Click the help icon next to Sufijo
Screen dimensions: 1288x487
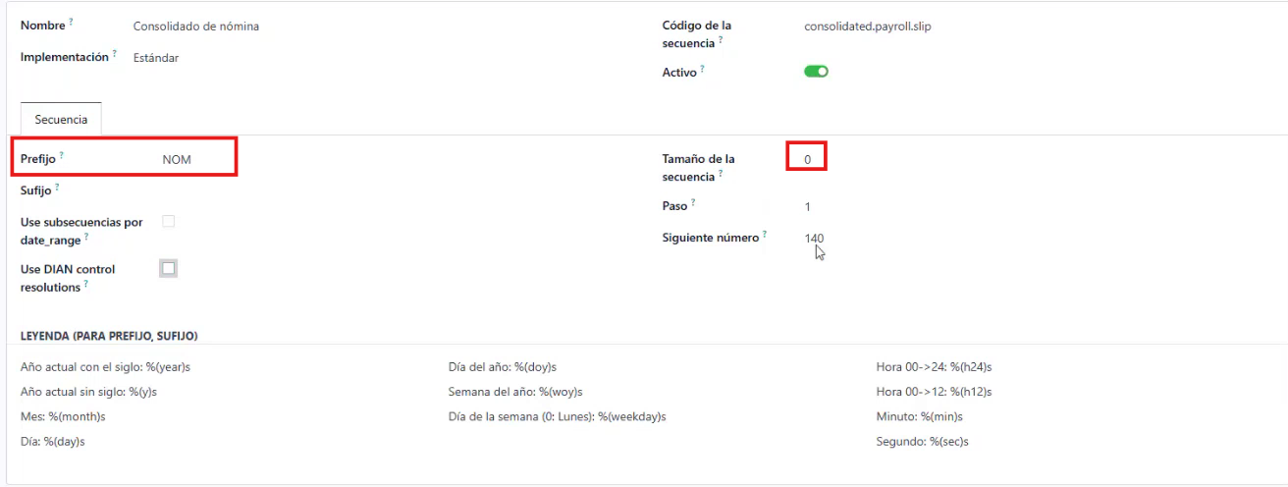56,187
